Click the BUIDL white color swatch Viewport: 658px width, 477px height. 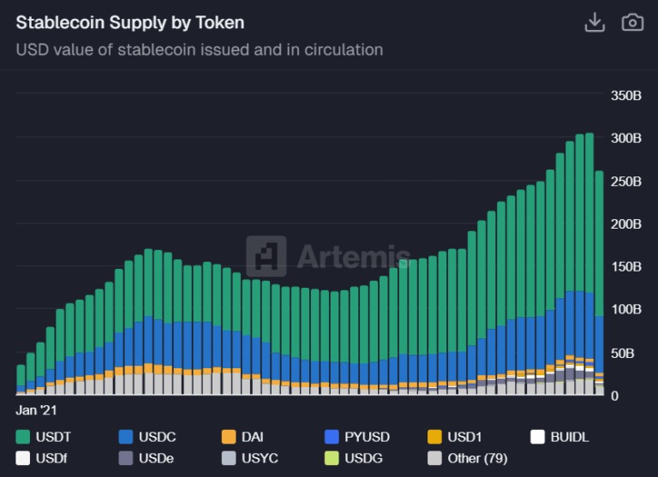(x=537, y=437)
